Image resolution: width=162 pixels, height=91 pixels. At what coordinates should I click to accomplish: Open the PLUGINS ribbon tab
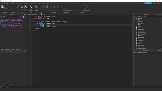click(43, 3)
